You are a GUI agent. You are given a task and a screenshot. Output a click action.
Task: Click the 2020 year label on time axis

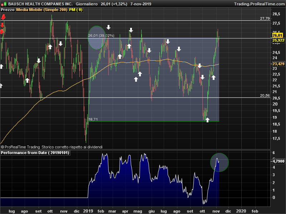point(241,211)
